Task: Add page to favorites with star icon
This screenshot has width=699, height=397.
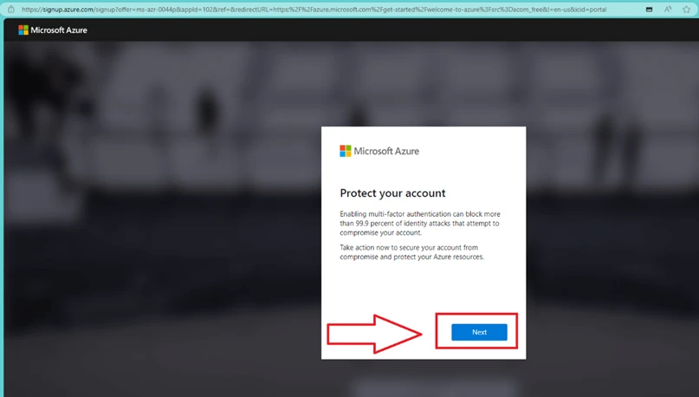Action: 687,9
